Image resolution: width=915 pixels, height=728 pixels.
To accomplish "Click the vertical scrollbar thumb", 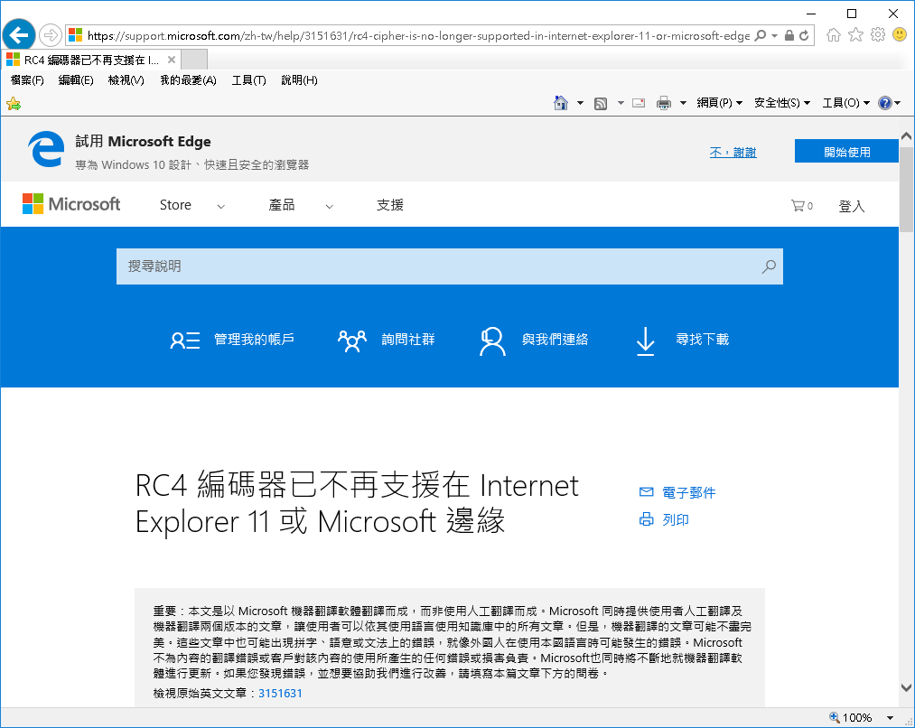I will [906, 189].
